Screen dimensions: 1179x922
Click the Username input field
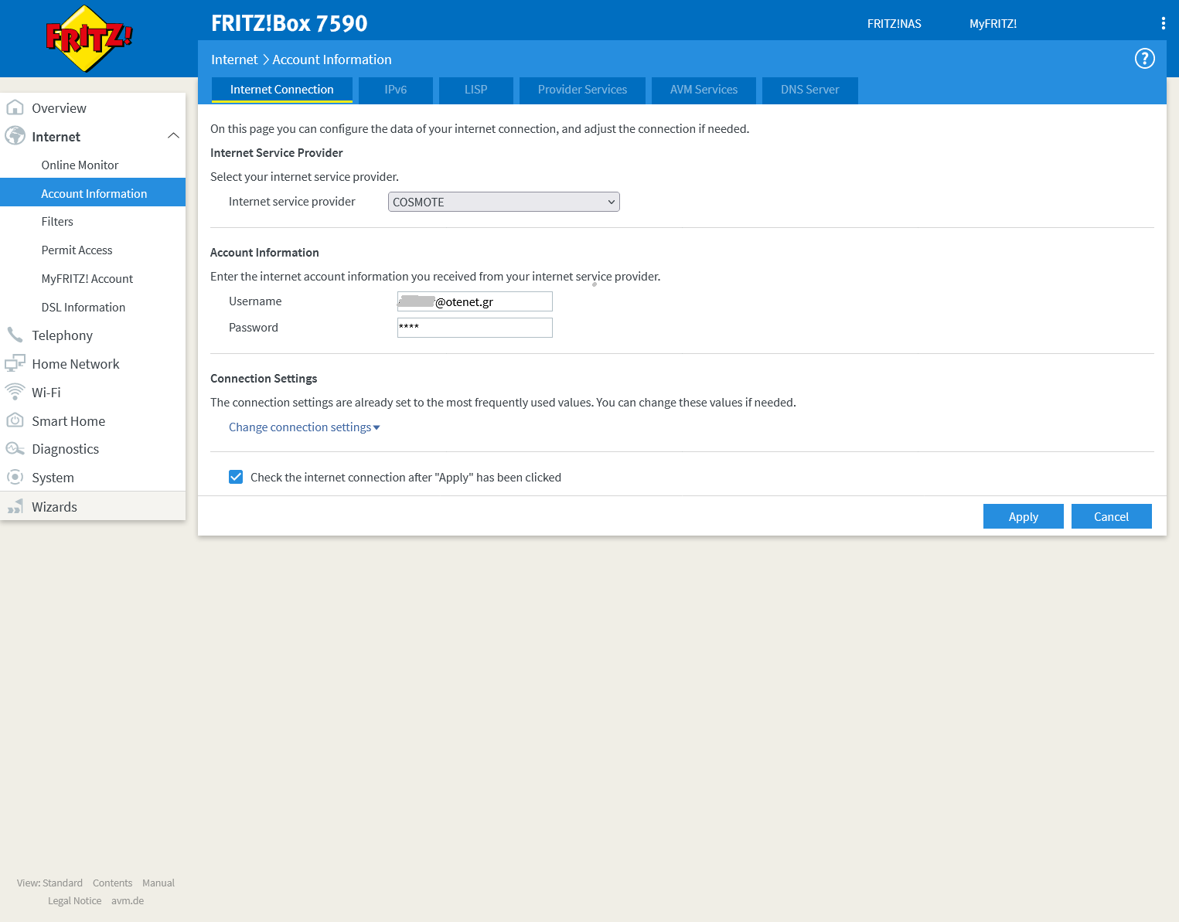(475, 301)
